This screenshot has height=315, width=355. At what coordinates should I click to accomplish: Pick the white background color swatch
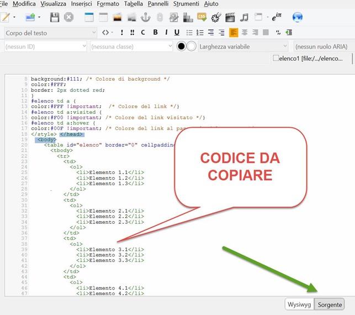(x=192, y=46)
